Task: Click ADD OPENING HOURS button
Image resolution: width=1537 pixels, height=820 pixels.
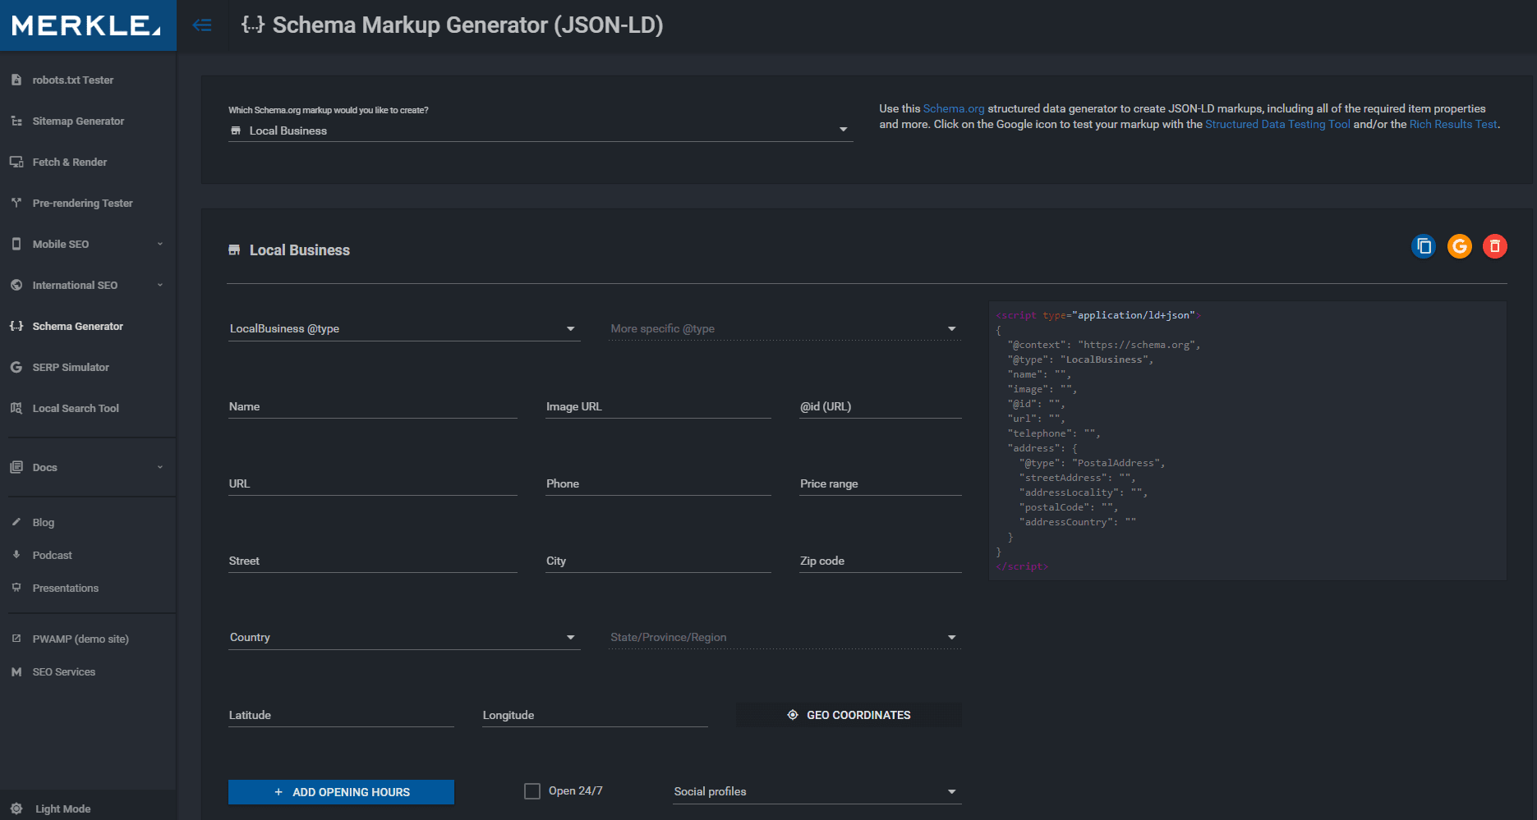Action: pos(341,792)
